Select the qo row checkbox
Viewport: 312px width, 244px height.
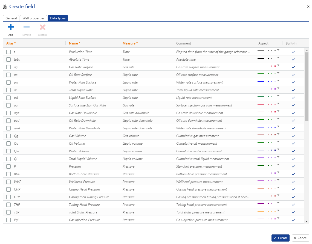[x=8, y=75]
